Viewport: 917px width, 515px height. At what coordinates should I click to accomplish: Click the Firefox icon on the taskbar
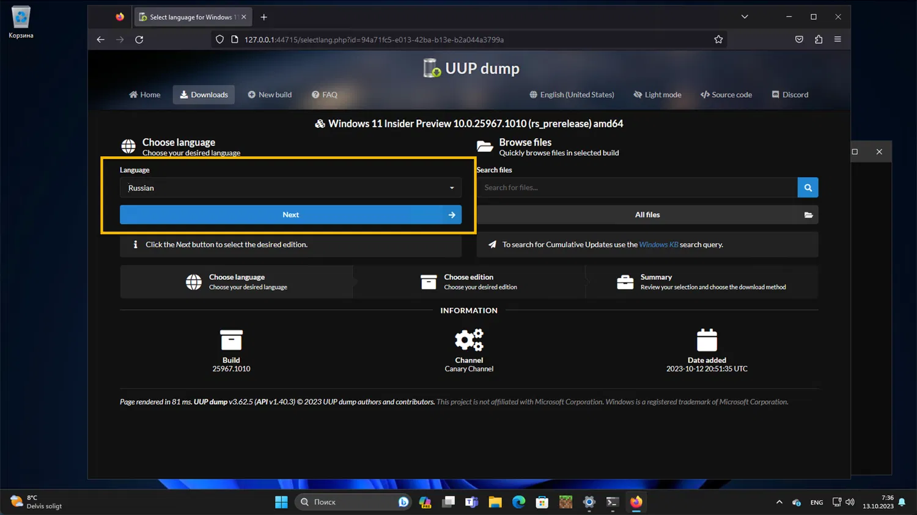pyautogui.click(x=636, y=502)
